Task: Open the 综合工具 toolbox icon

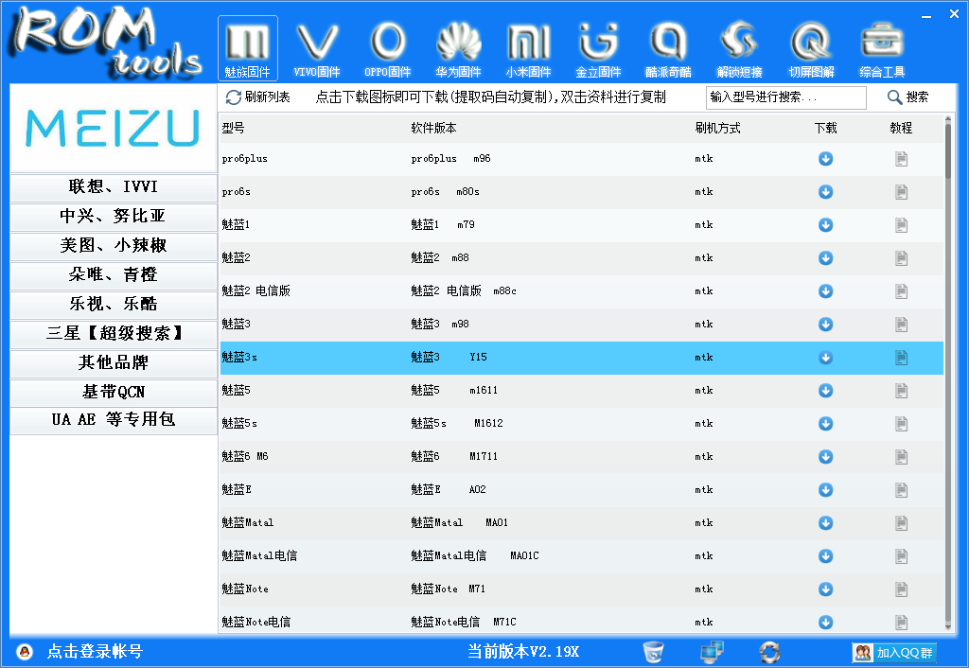Action: click(882, 48)
